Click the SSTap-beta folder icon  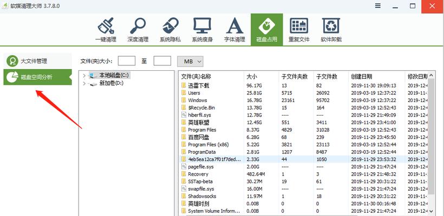(184, 181)
